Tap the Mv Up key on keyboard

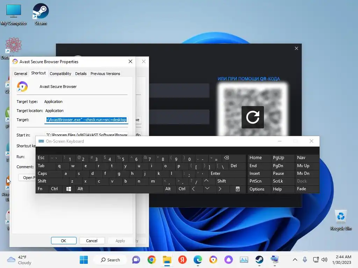(307, 166)
